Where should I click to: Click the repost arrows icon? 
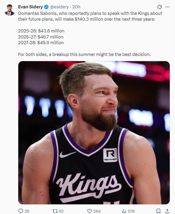tap(55, 211)
